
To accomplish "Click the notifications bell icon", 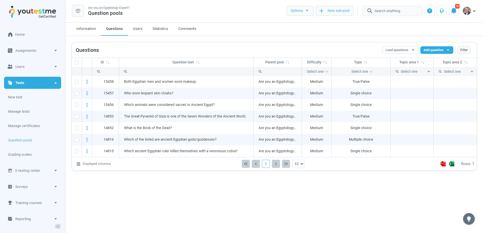I will coord(454,11).
